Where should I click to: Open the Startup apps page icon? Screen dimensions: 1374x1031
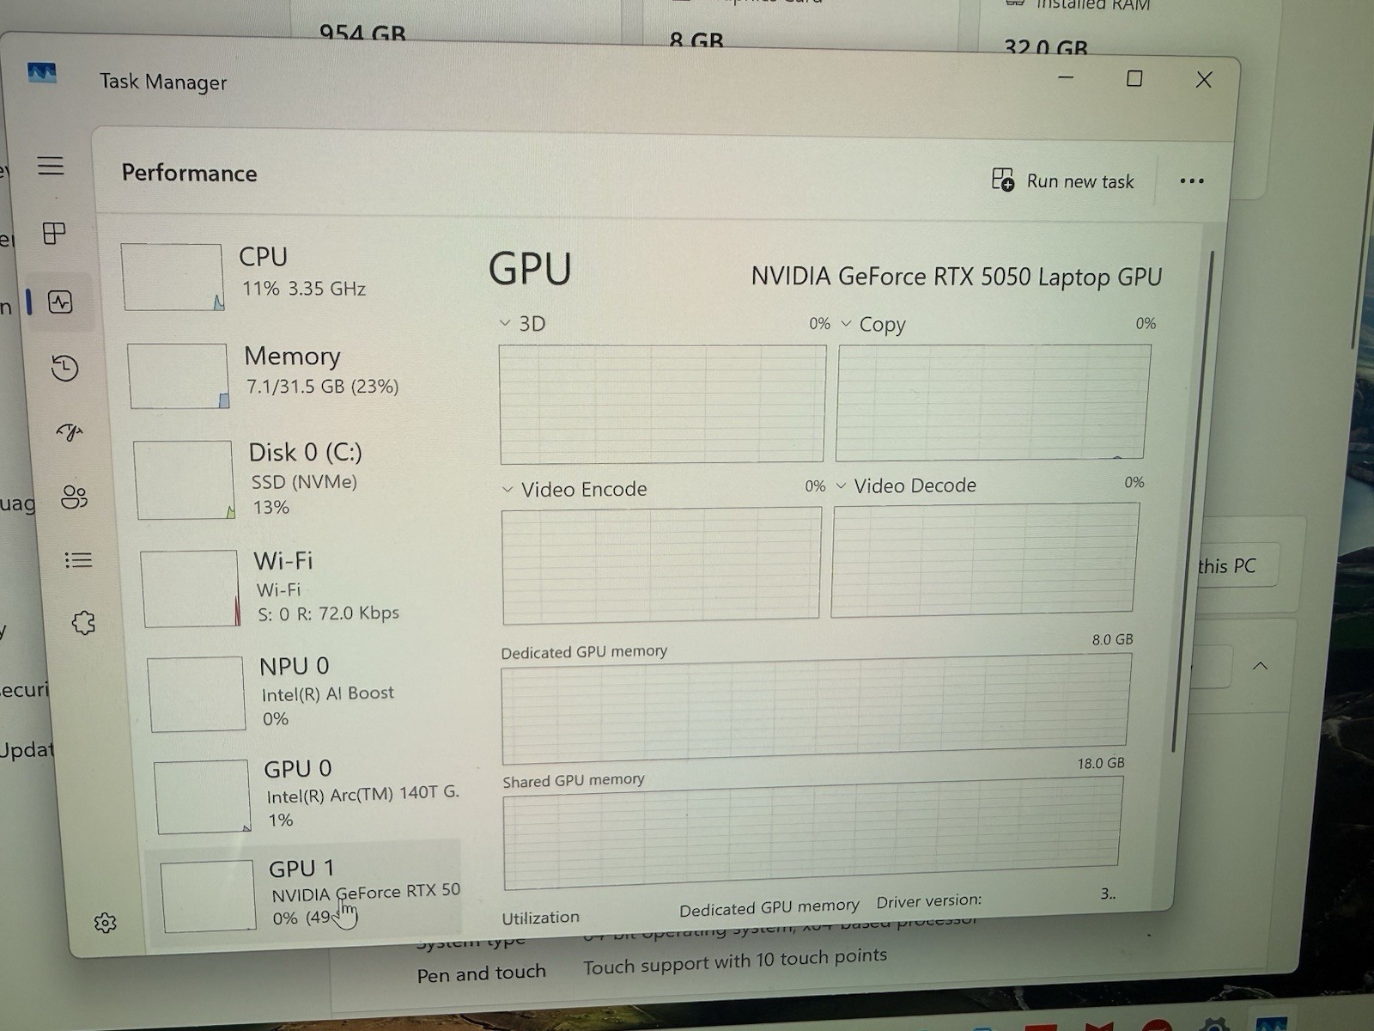(70, 432)
